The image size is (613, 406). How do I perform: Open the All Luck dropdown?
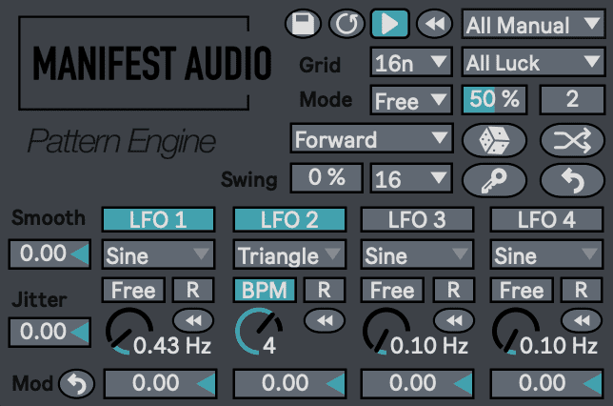click(533, 62)
